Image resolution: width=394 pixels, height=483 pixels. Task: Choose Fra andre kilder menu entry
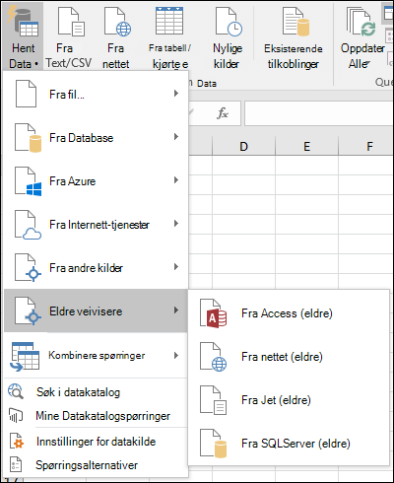click(x=96, y=268)
